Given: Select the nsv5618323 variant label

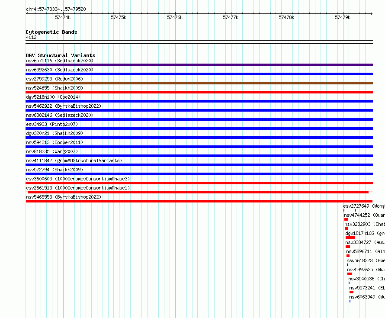Looking at the screenshot, I should pyautogui.click(x=366, y=260).
